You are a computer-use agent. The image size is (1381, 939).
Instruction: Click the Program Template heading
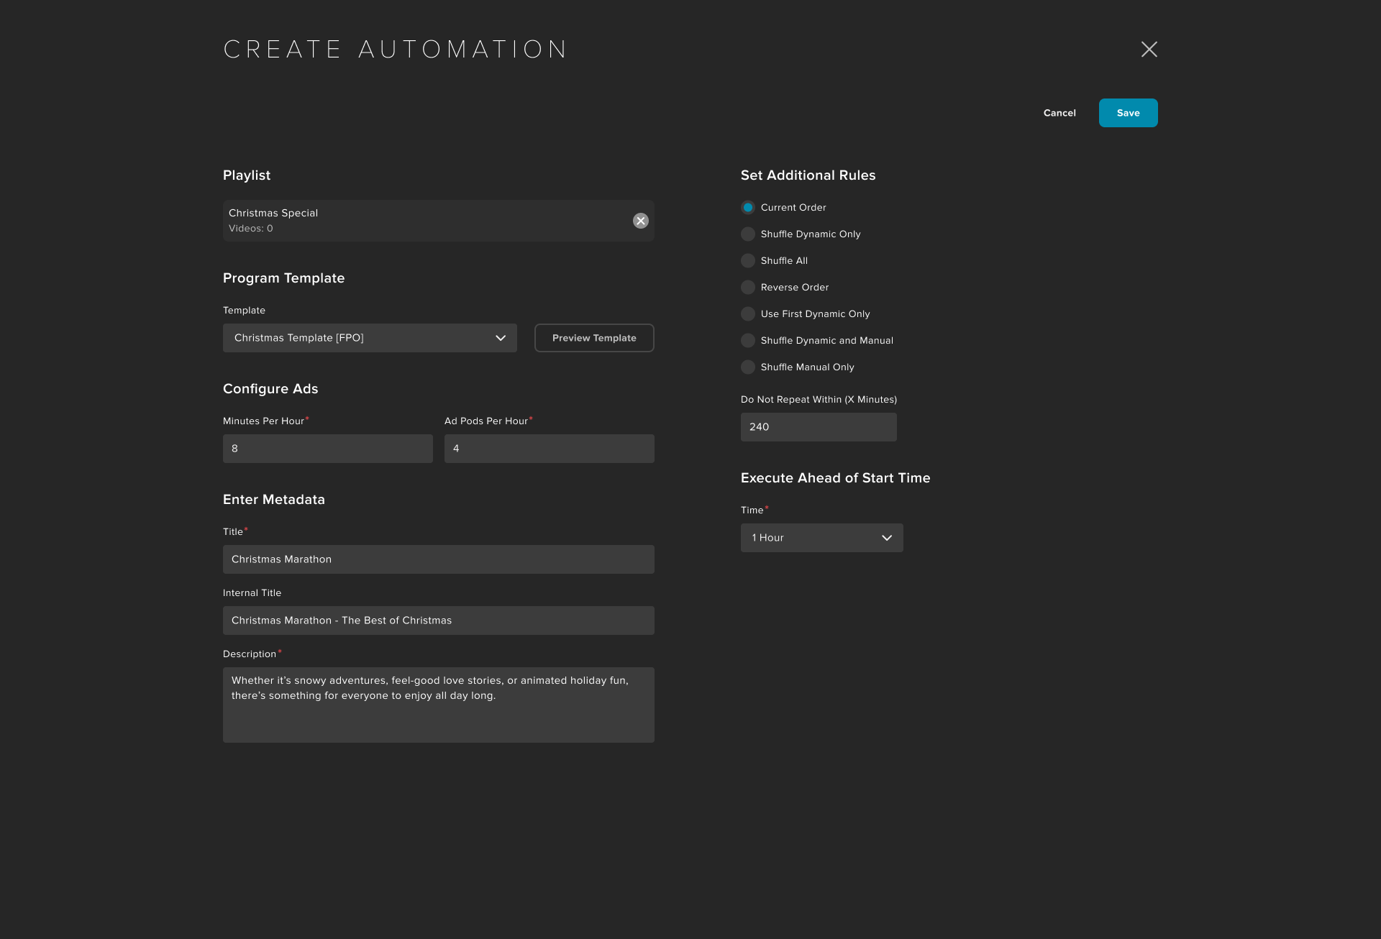pos(284,278)
